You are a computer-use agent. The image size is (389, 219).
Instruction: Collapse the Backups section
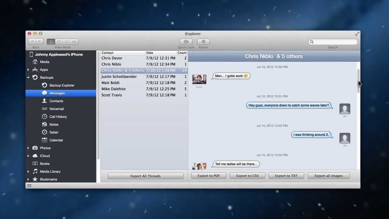(x=28, y=78)
